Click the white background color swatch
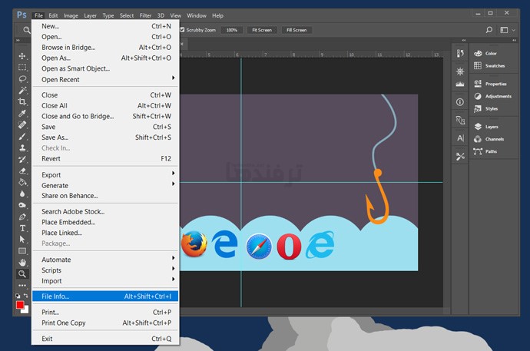530x351 pixels. tap(26, 310)
